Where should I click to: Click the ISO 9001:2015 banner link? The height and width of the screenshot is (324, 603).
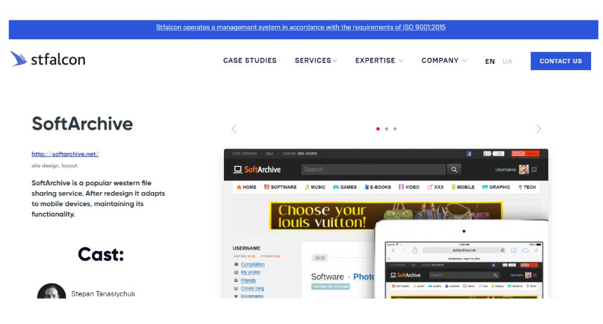(x=300, y=28)
